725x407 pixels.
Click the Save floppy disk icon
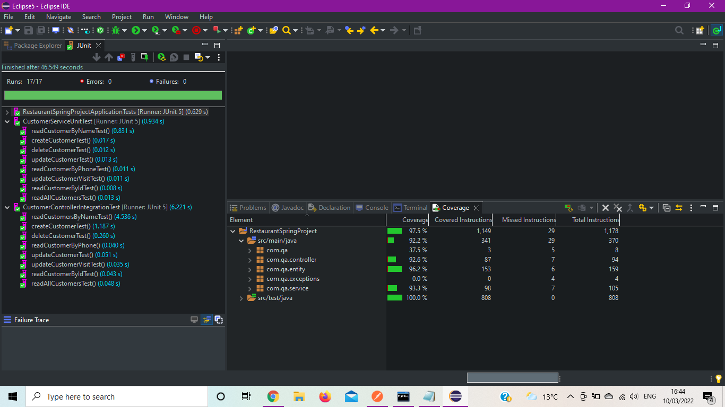click(29, 31)
